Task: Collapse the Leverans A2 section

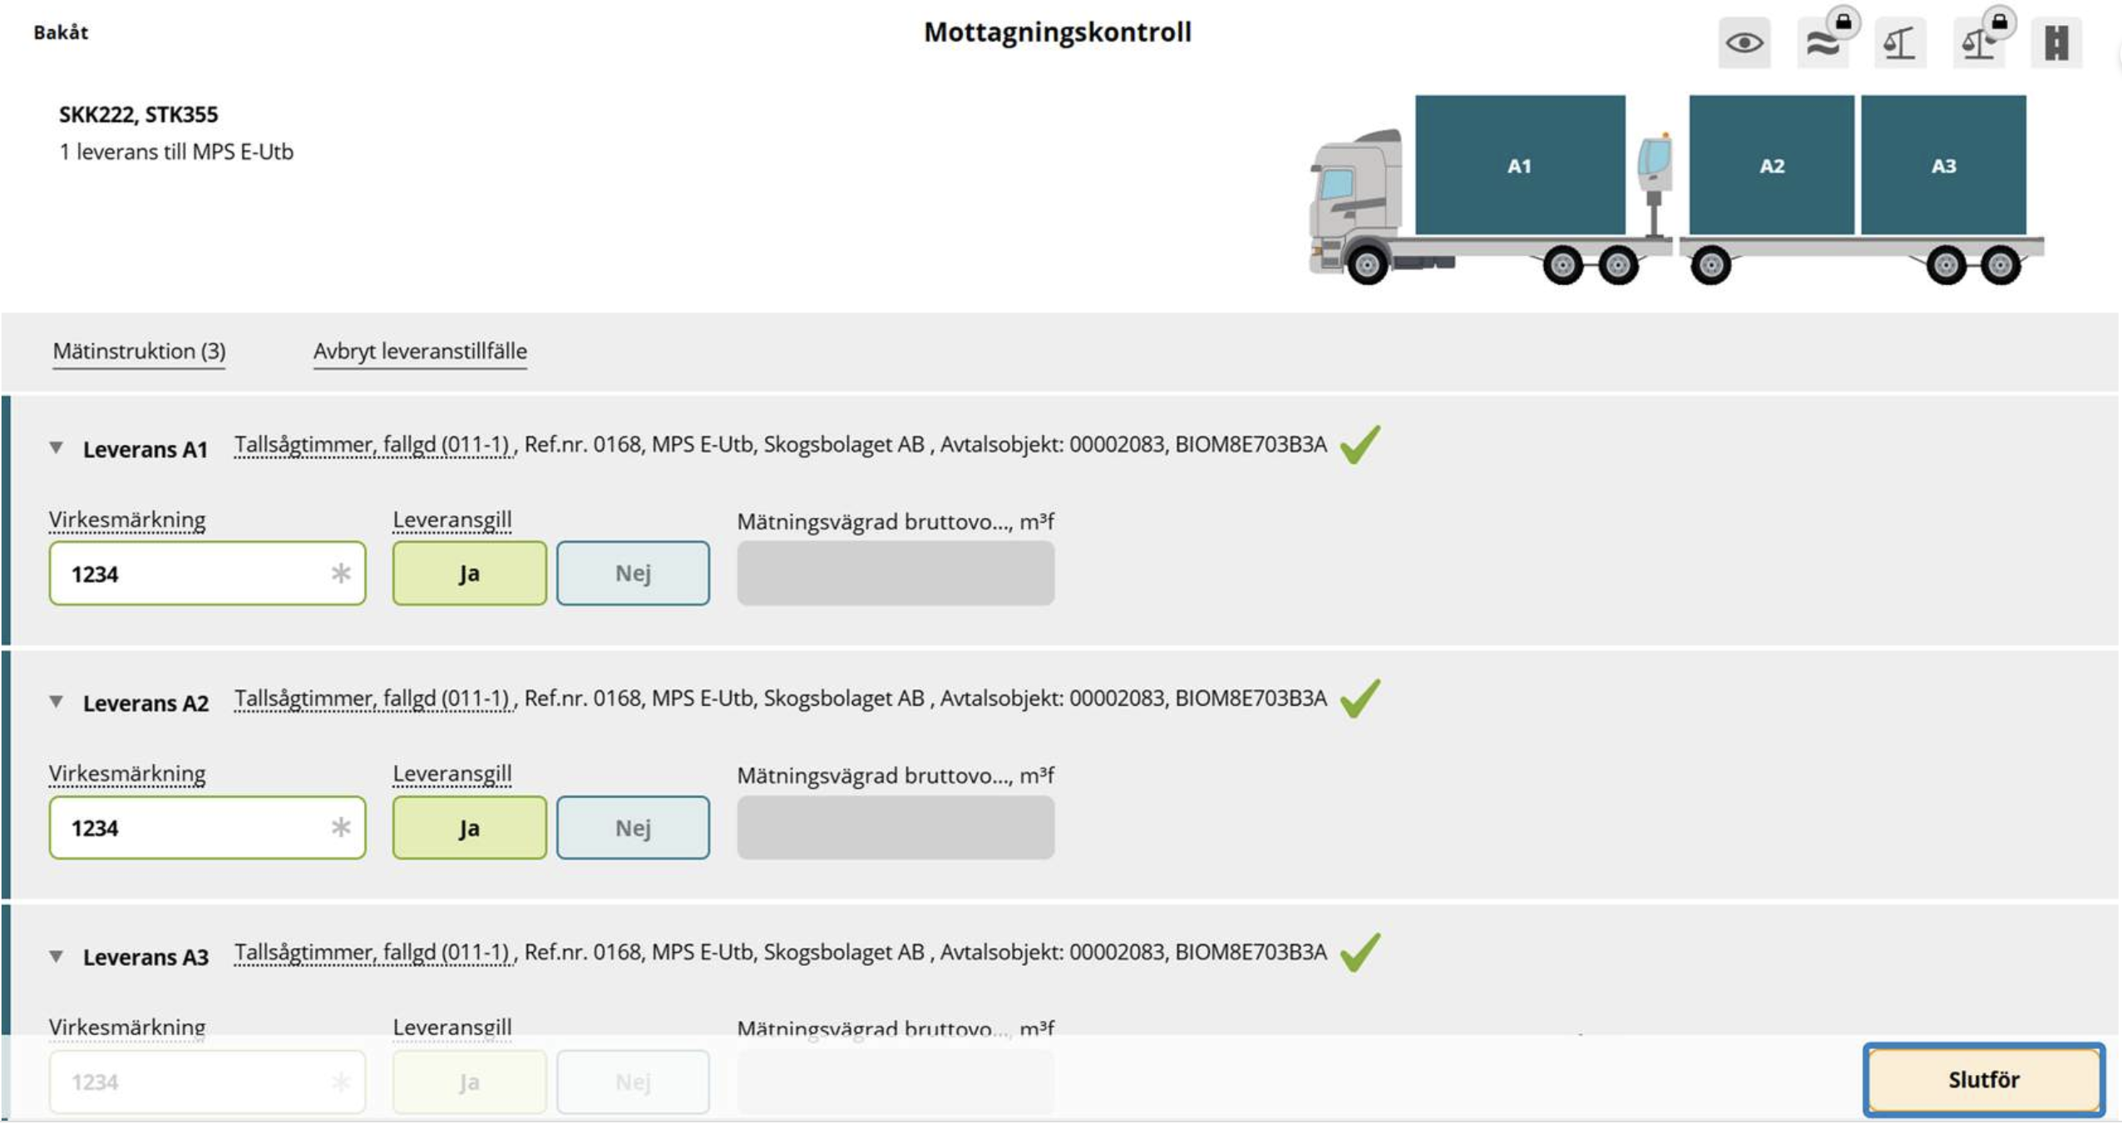Action: coord(56,702)
